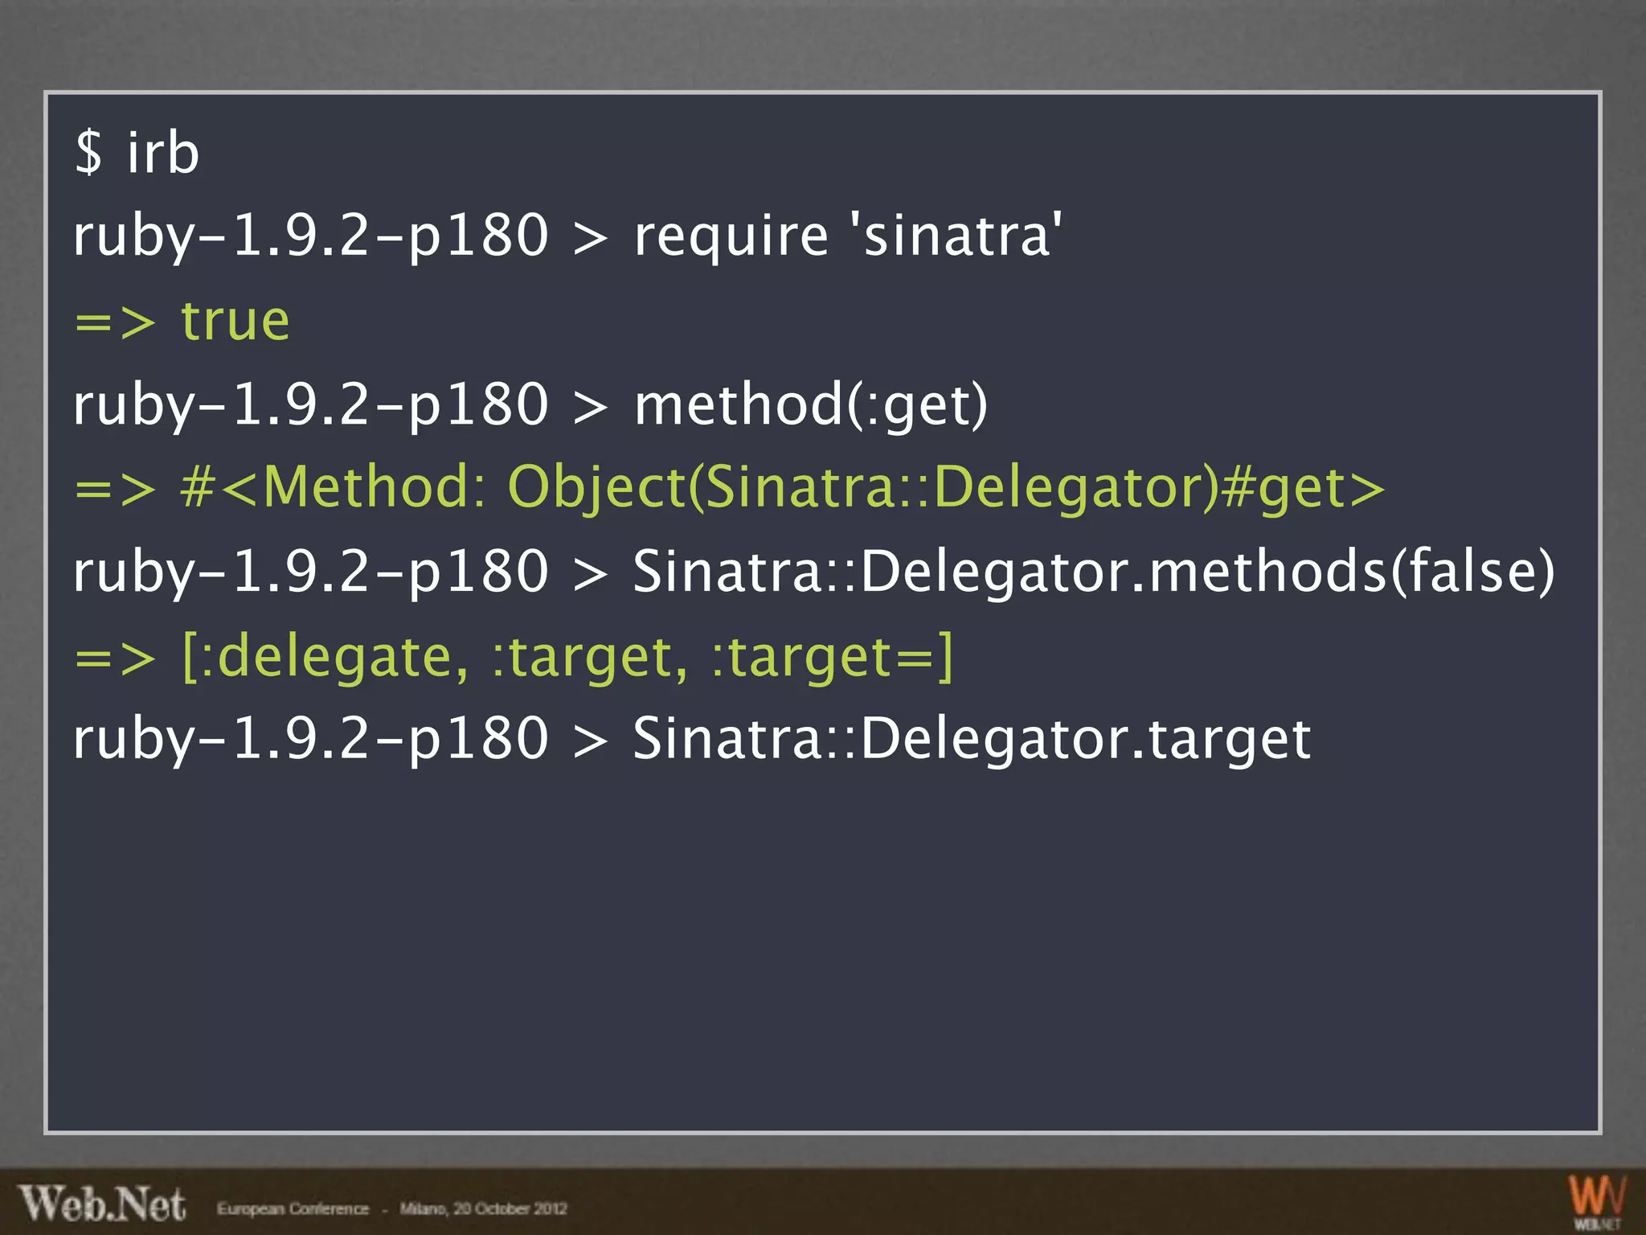Viewport: 1646px width, 1235px height.
Task: Select the method(:get) command line
Action: click(530, 404)
